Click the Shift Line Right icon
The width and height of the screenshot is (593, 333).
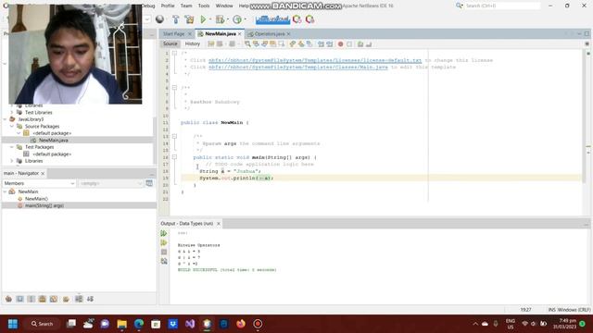330,44
